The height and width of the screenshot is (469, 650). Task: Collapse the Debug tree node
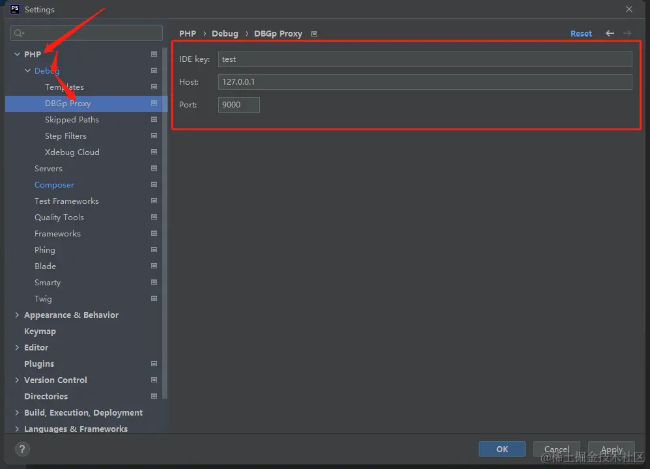(27, 70)
